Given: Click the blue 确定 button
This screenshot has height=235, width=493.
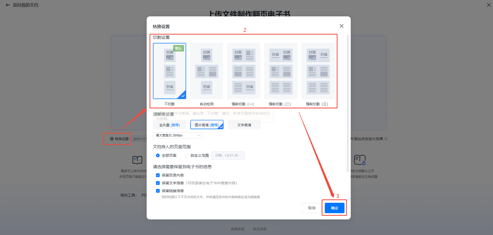Looking at the screenshot, I should point(334,208).
